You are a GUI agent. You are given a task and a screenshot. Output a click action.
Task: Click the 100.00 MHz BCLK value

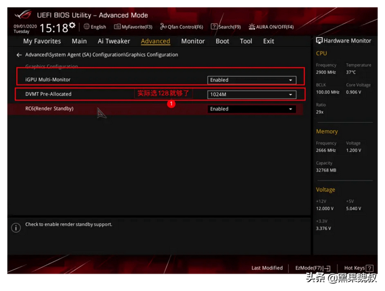[x=327, y=92]
